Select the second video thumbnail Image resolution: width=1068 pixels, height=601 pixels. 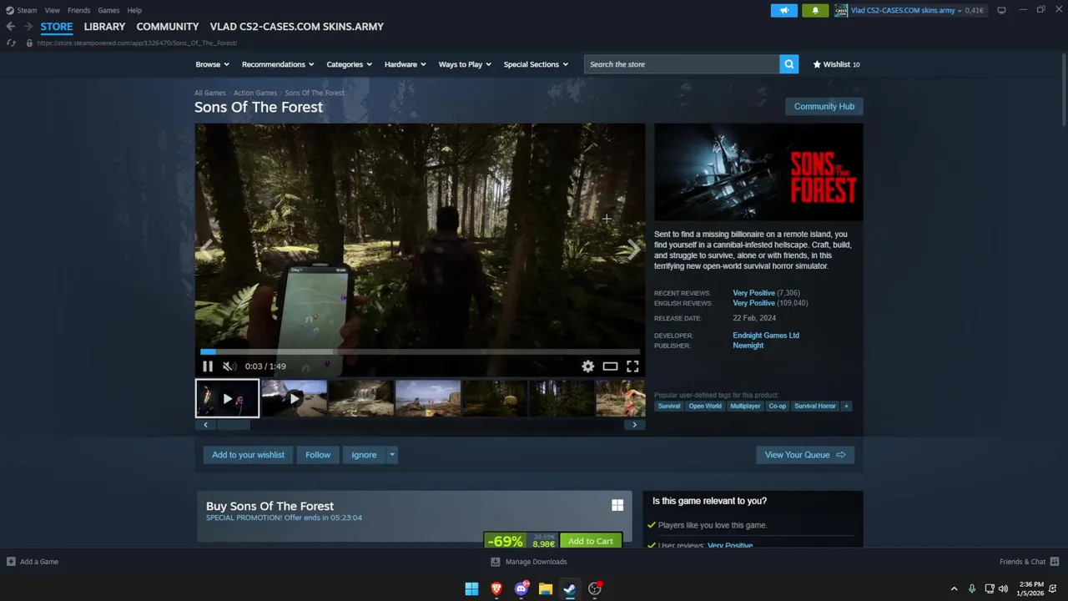click(x=294, y=398)
